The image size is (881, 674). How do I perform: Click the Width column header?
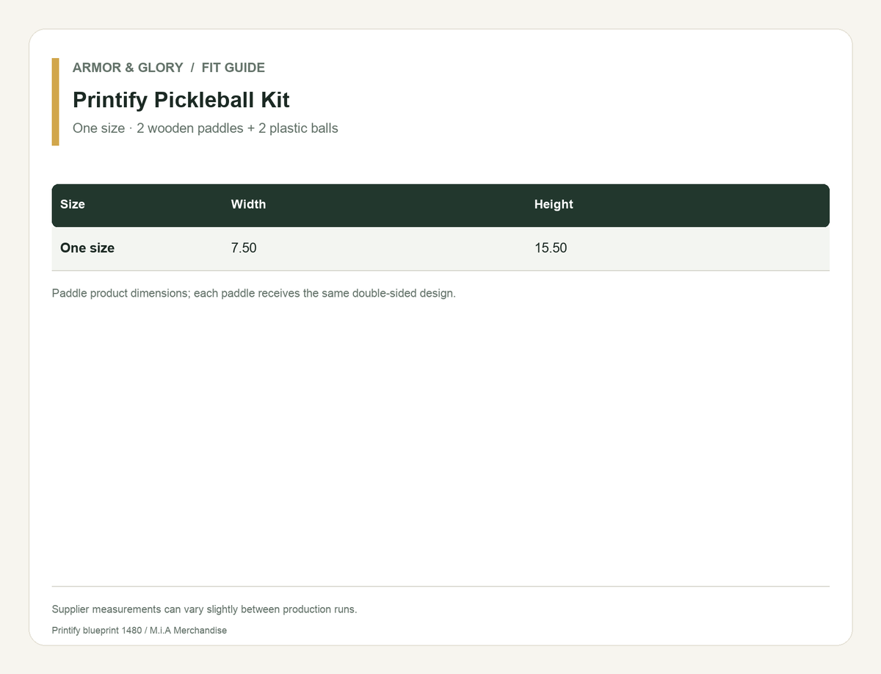(x=248, y=204)
